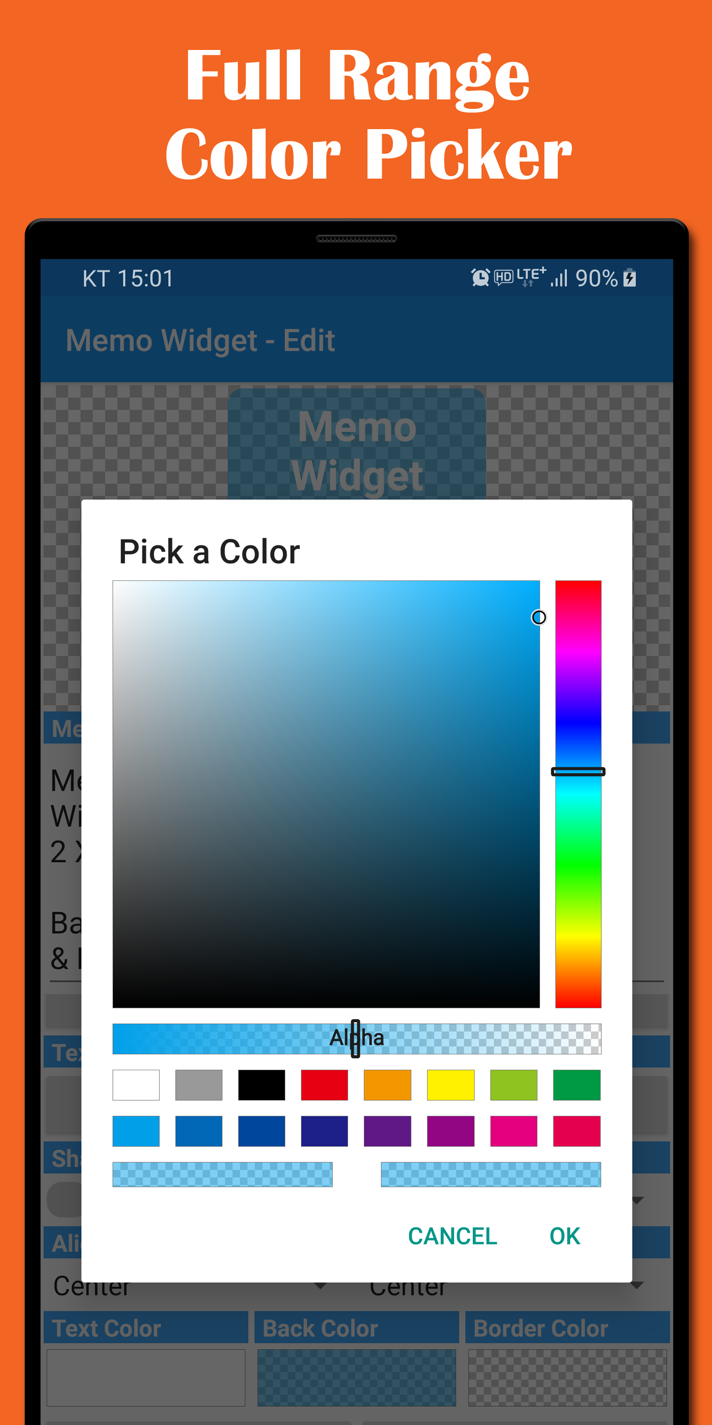Choose the purple preset swatch

388,1131
